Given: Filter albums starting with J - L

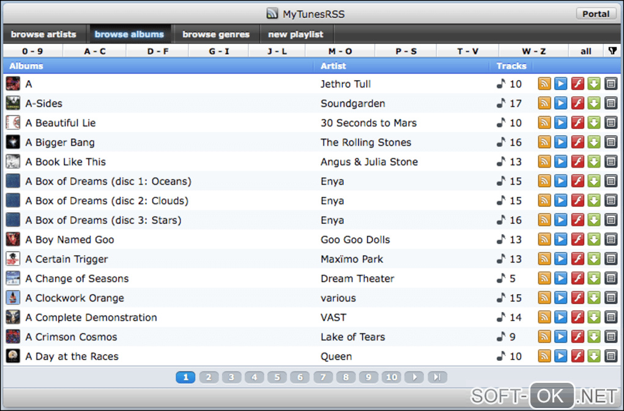Looking at the screenshot, I should pyautogui.click(x=277, y=51).
